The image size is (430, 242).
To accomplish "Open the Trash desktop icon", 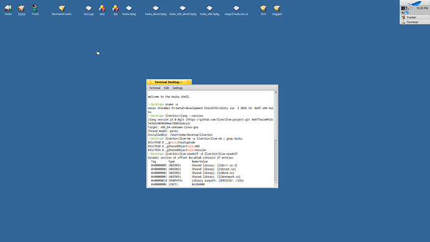I will [35, 8].
